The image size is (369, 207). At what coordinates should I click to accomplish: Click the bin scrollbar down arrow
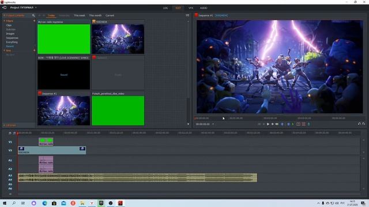tap(188, 124)
